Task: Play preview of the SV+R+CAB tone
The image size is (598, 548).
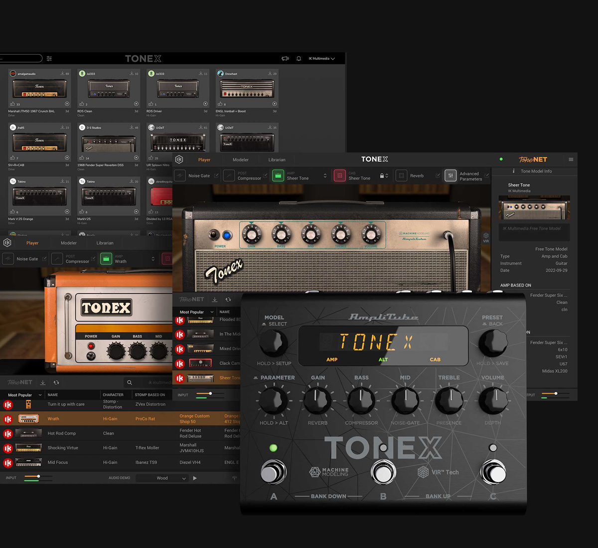Action: (67, 158)
